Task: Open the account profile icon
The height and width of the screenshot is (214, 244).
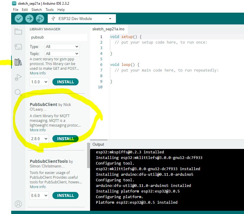Action: (18, 204)
